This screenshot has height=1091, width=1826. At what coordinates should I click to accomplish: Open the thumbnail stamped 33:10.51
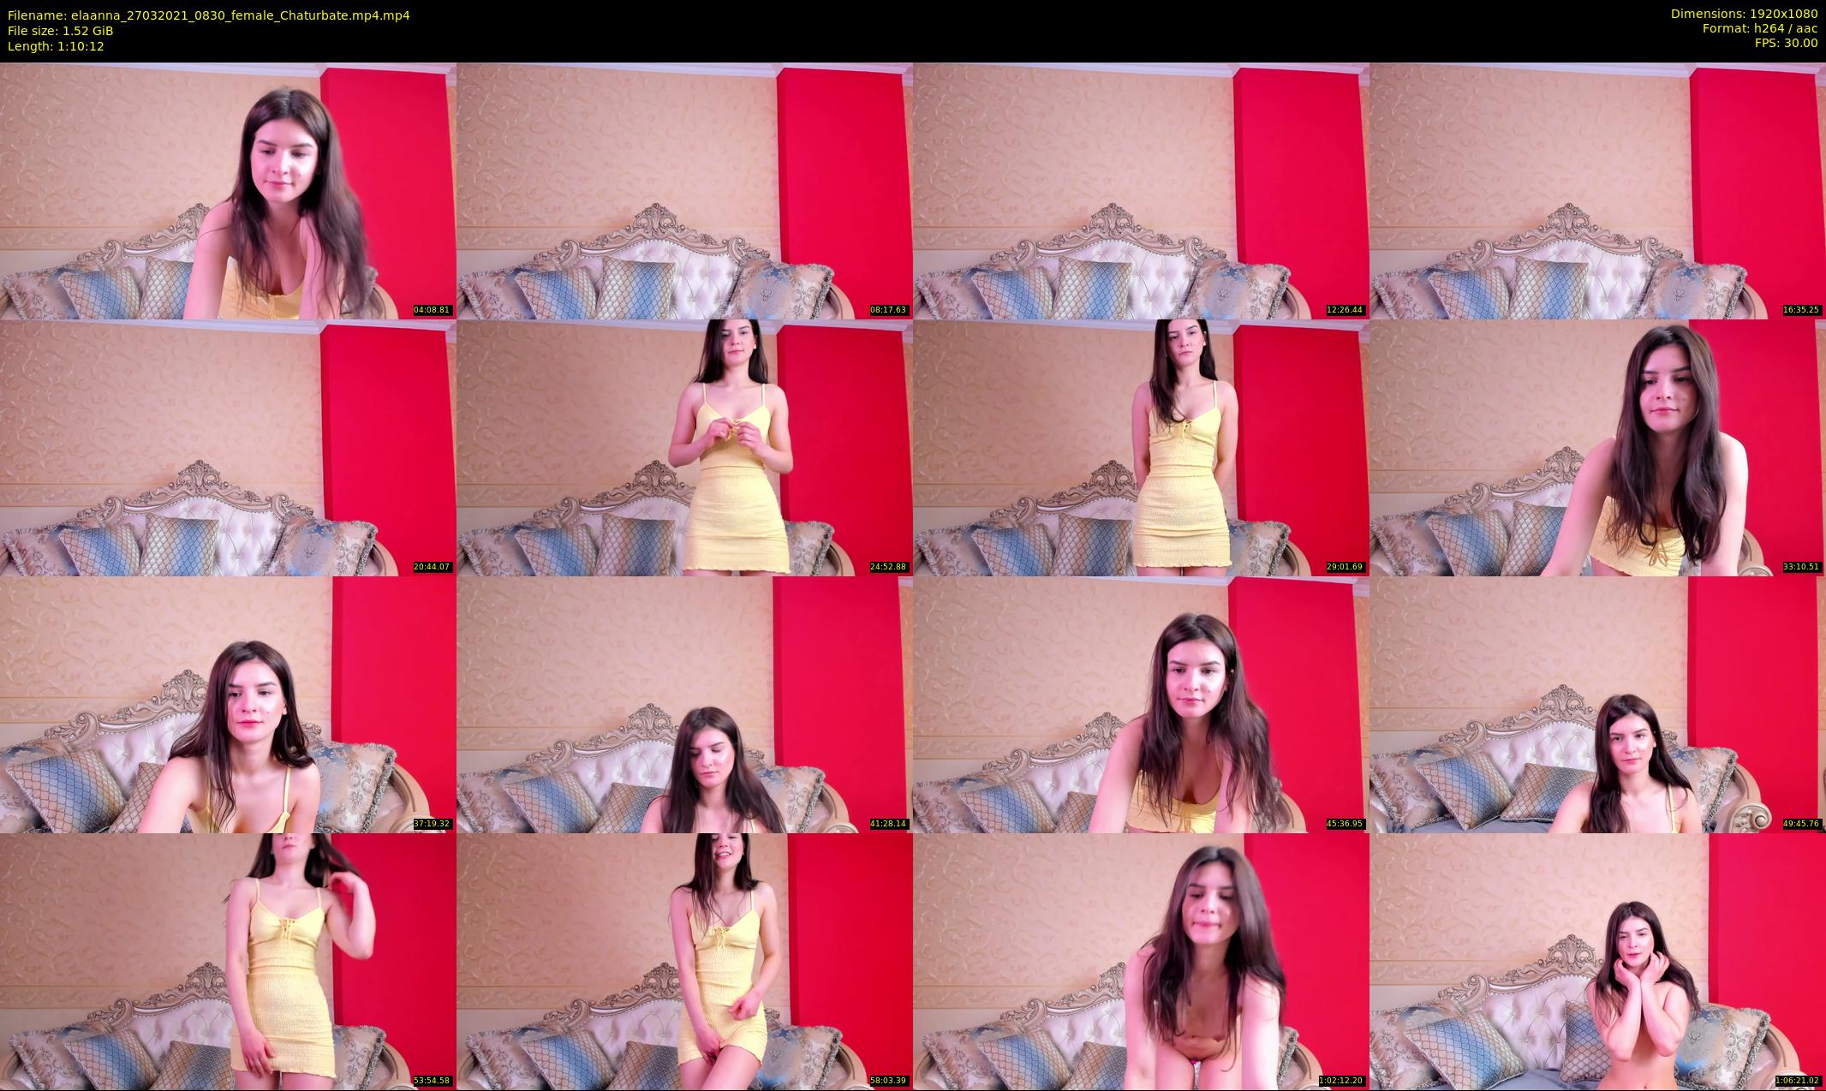(x=1597, y=448)
